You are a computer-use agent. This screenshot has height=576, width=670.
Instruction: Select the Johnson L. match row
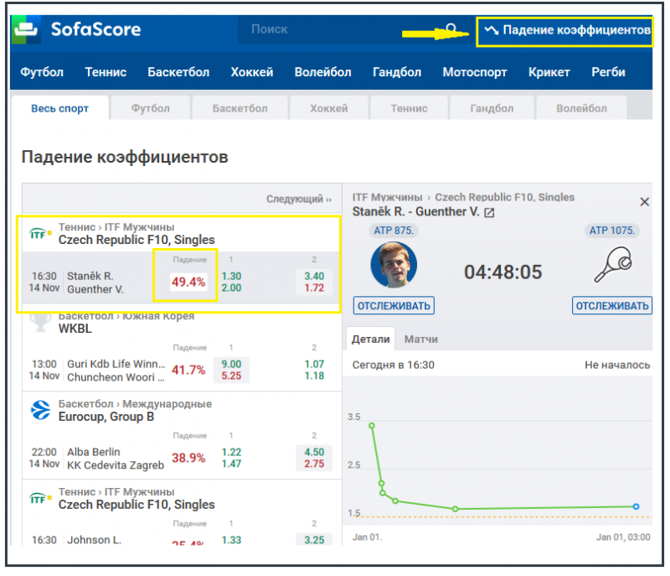[181, 532]
